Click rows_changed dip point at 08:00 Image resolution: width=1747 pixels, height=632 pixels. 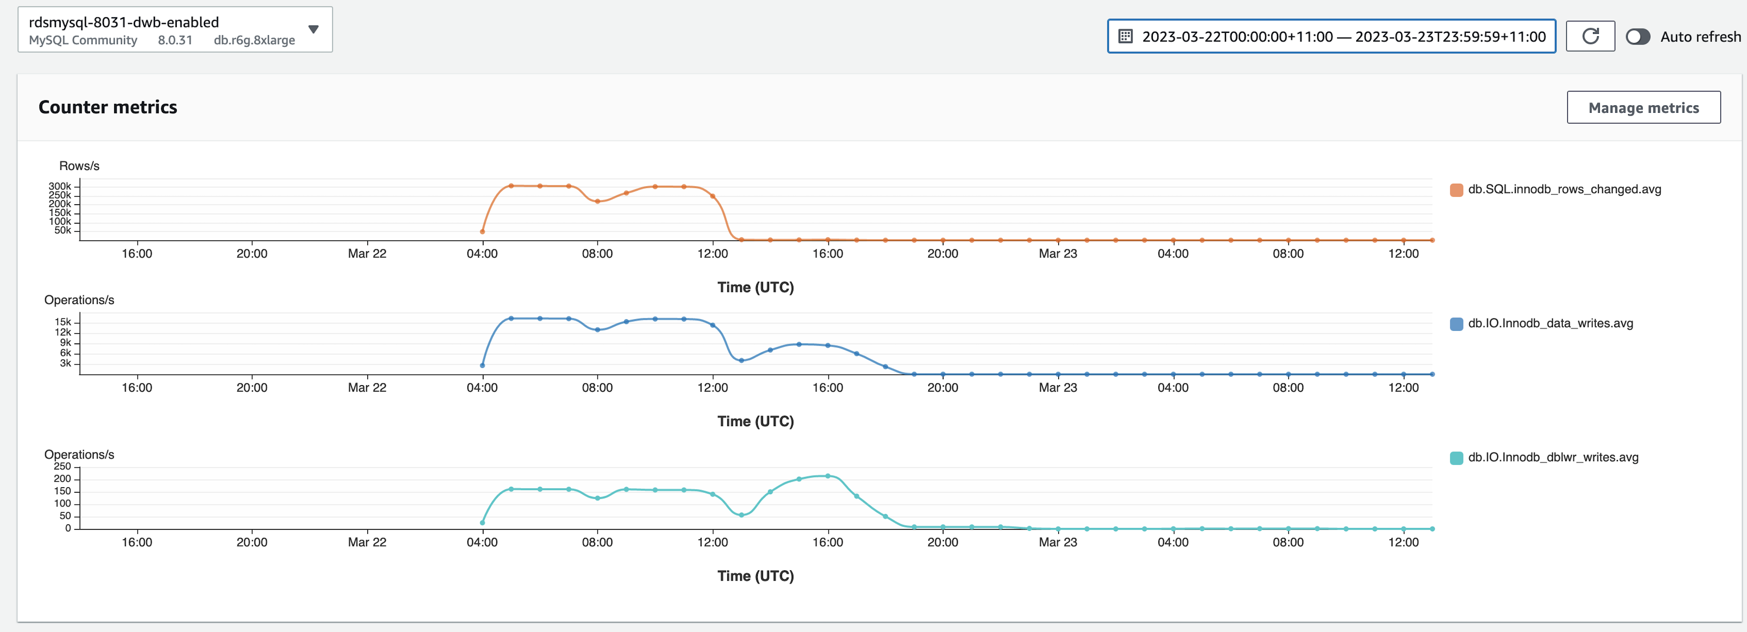click(x=597, y=201)
